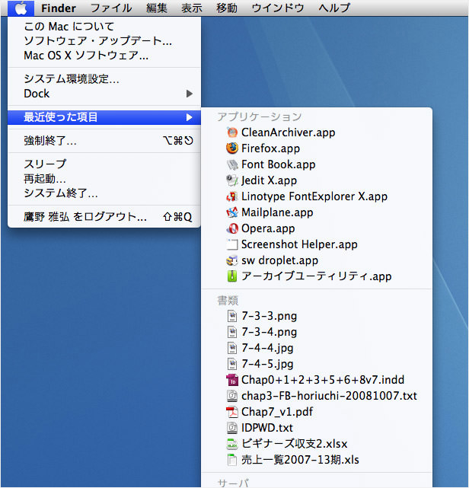Select the Dock menu item
This screenshot has width=469, height=488.
pos(104,94)
